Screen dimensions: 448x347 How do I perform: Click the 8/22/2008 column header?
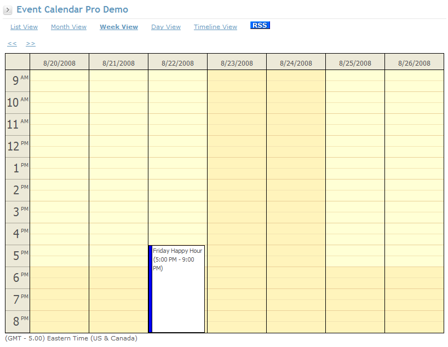pyautogui.click(x=177, y=63)
